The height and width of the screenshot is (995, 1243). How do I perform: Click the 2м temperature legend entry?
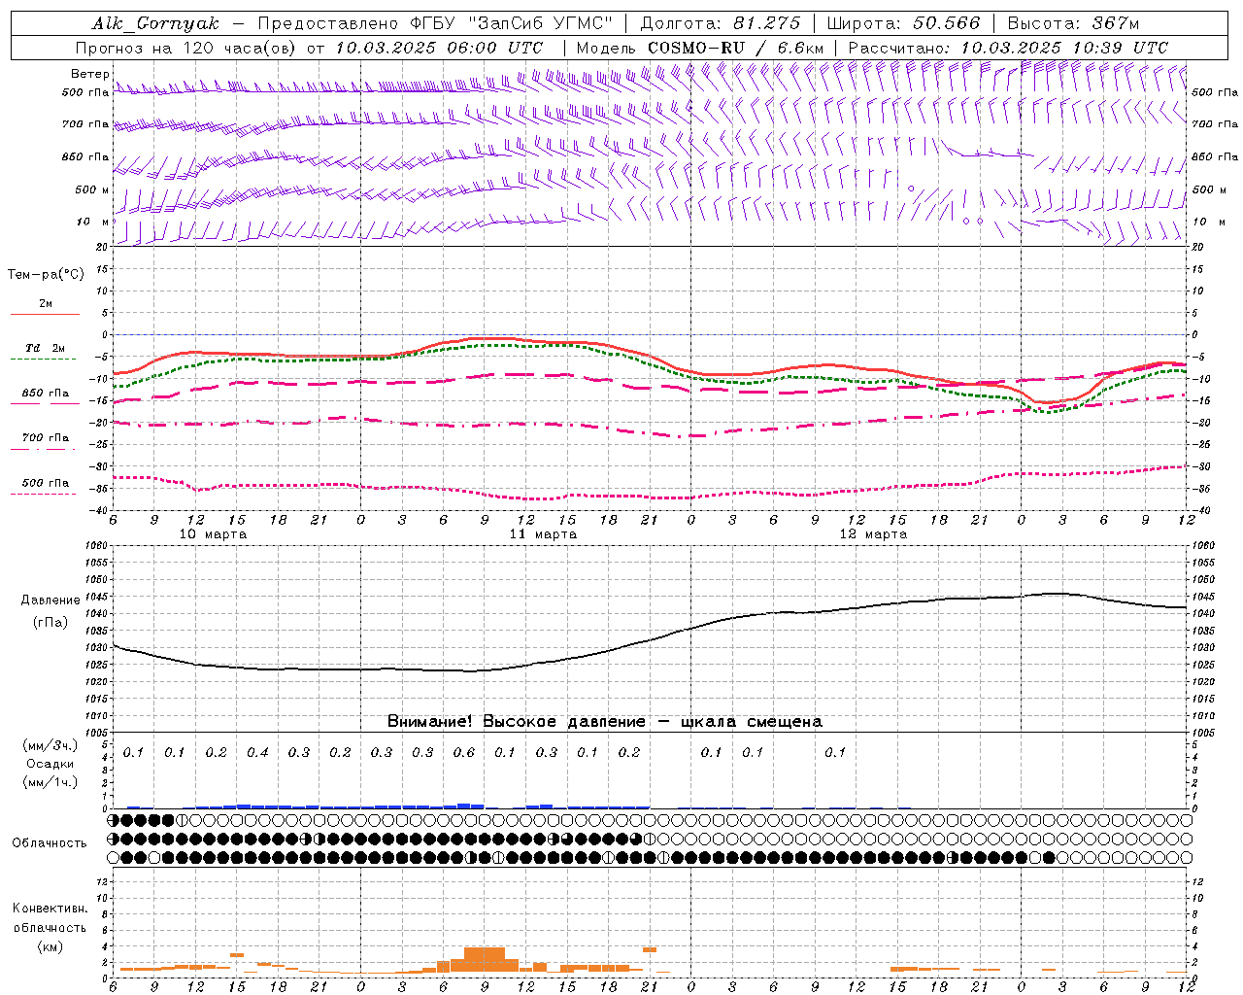[x=45, y=306]
